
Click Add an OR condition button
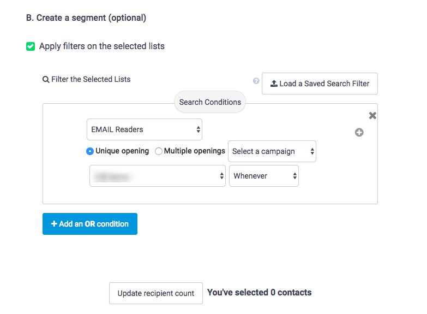[90, 224]
